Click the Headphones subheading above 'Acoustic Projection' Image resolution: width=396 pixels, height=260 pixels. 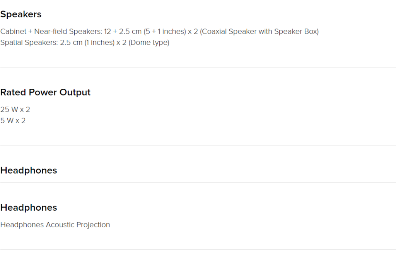click(x=29, y=208)
